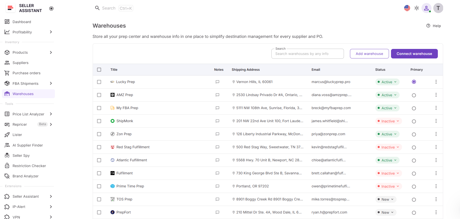Open the Red Stag Fulfillment Inactive status dropdown
This screenshot has width=460, height=219.
(388, 147)
